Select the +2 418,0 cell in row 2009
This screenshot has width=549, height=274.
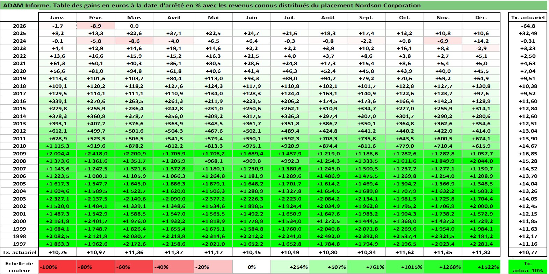(x=96, y=154)
